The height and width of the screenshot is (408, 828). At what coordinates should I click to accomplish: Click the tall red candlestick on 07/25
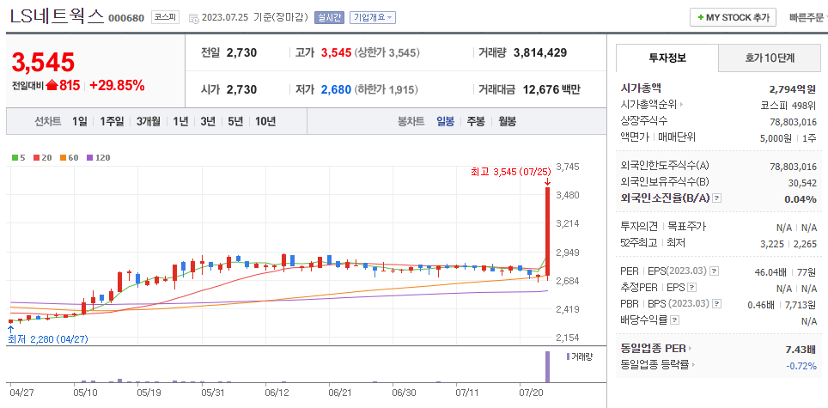pos(548,231)
